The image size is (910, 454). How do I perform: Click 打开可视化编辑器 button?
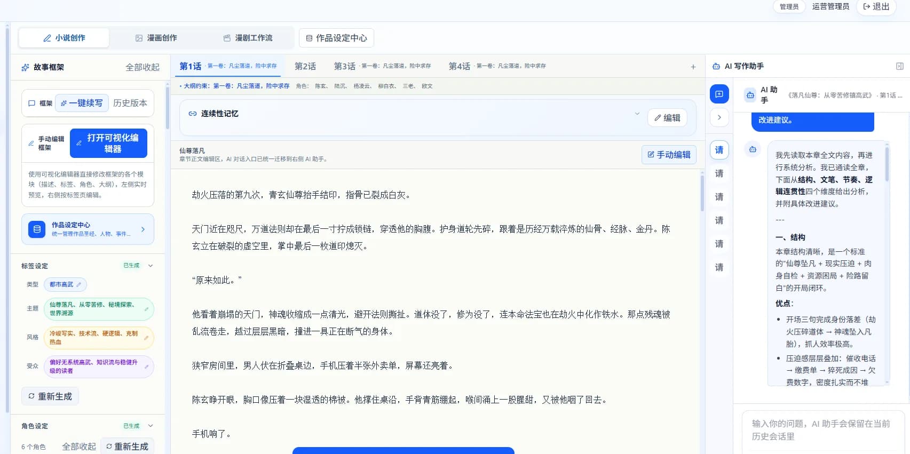pos(108,143)
